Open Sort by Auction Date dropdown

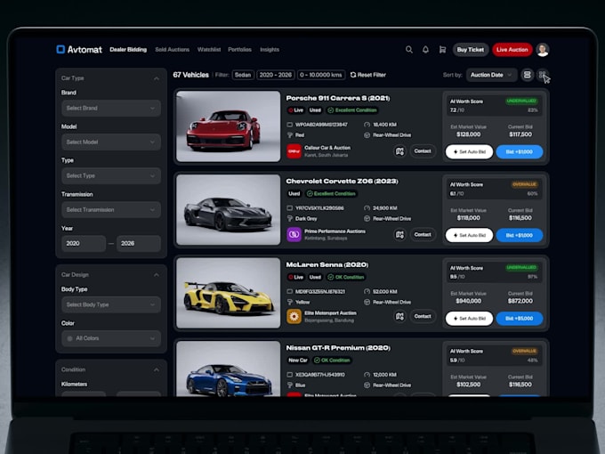point(491,75)
